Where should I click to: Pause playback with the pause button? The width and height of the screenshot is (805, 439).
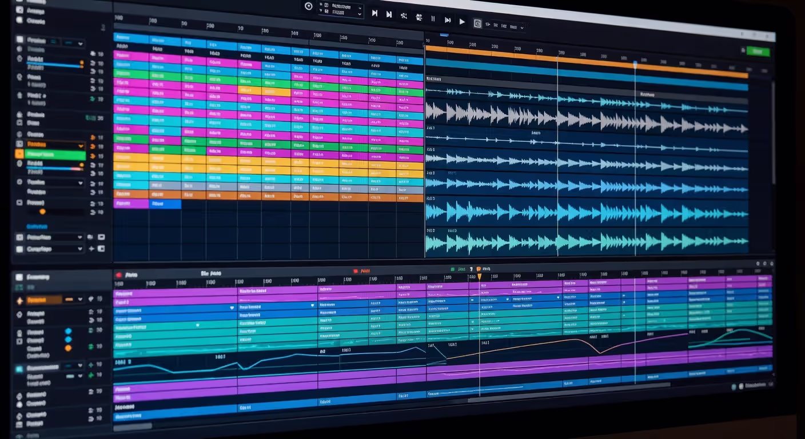click(433, 19)
